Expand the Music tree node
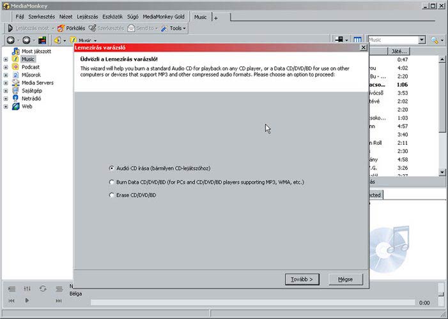448x319 pixels. [x=6, y=59]
